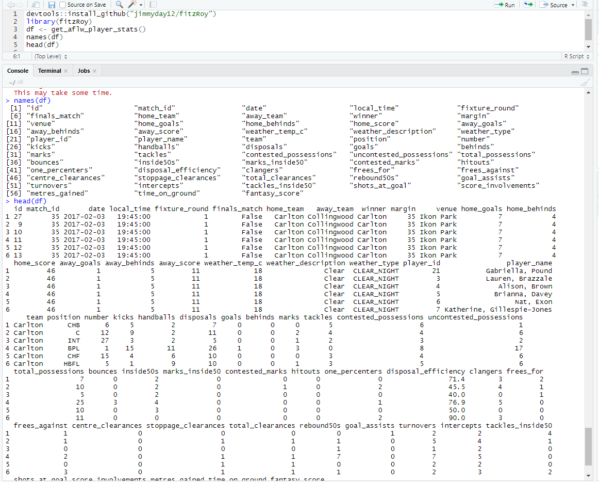Save the current R script
The width and height of the screenshot is (599, 482).
pyautogui.click(x=52, y=5)
